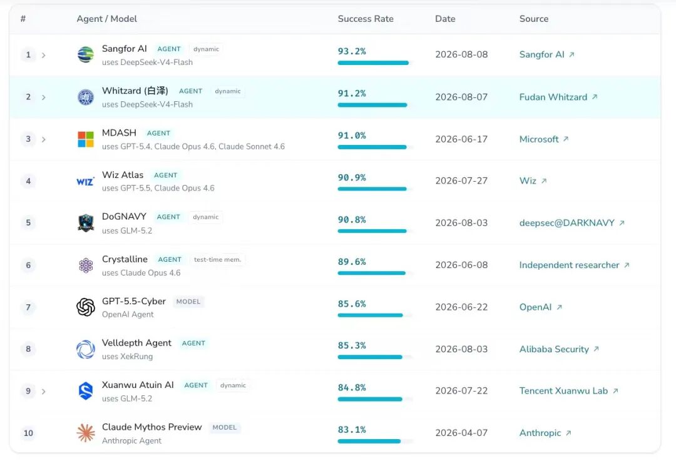Click the Anthropic orange starburst logo
This screenshot has width=676, height=461.
point(85,433)
